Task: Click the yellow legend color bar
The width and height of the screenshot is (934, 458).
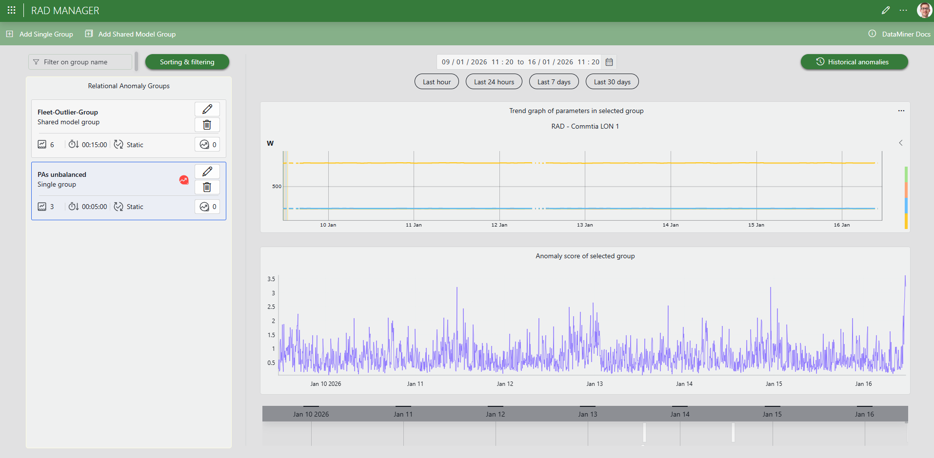Action: pos(906,221)
